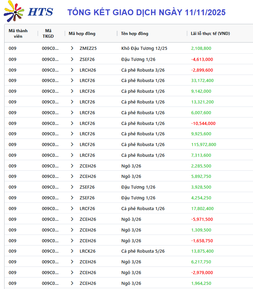This screenshot has height=289, width=253.
Task: Toggle chevron on ZCEH26 row with 1,964,250
Action: point(72,283)
